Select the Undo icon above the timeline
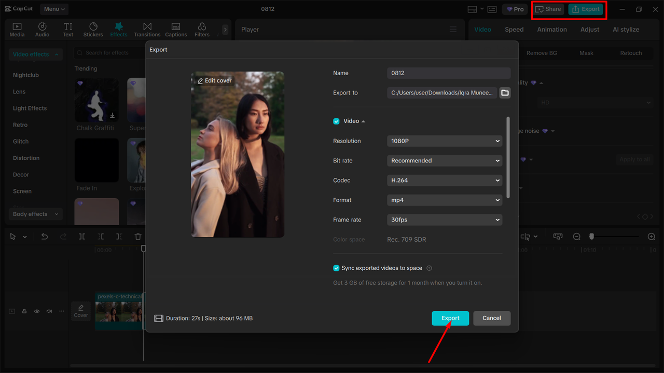 coord(45,236)
